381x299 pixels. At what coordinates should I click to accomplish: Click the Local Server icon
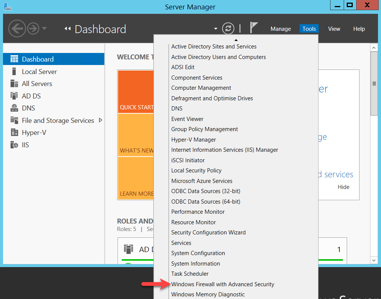(x=14, y=71)
